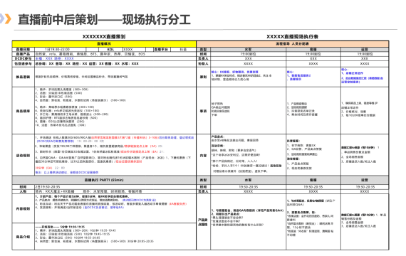This screenshot has height=256, width=406.
Task: Click the orange double-chevron icon beside the slide title
Action: (6, 19)
